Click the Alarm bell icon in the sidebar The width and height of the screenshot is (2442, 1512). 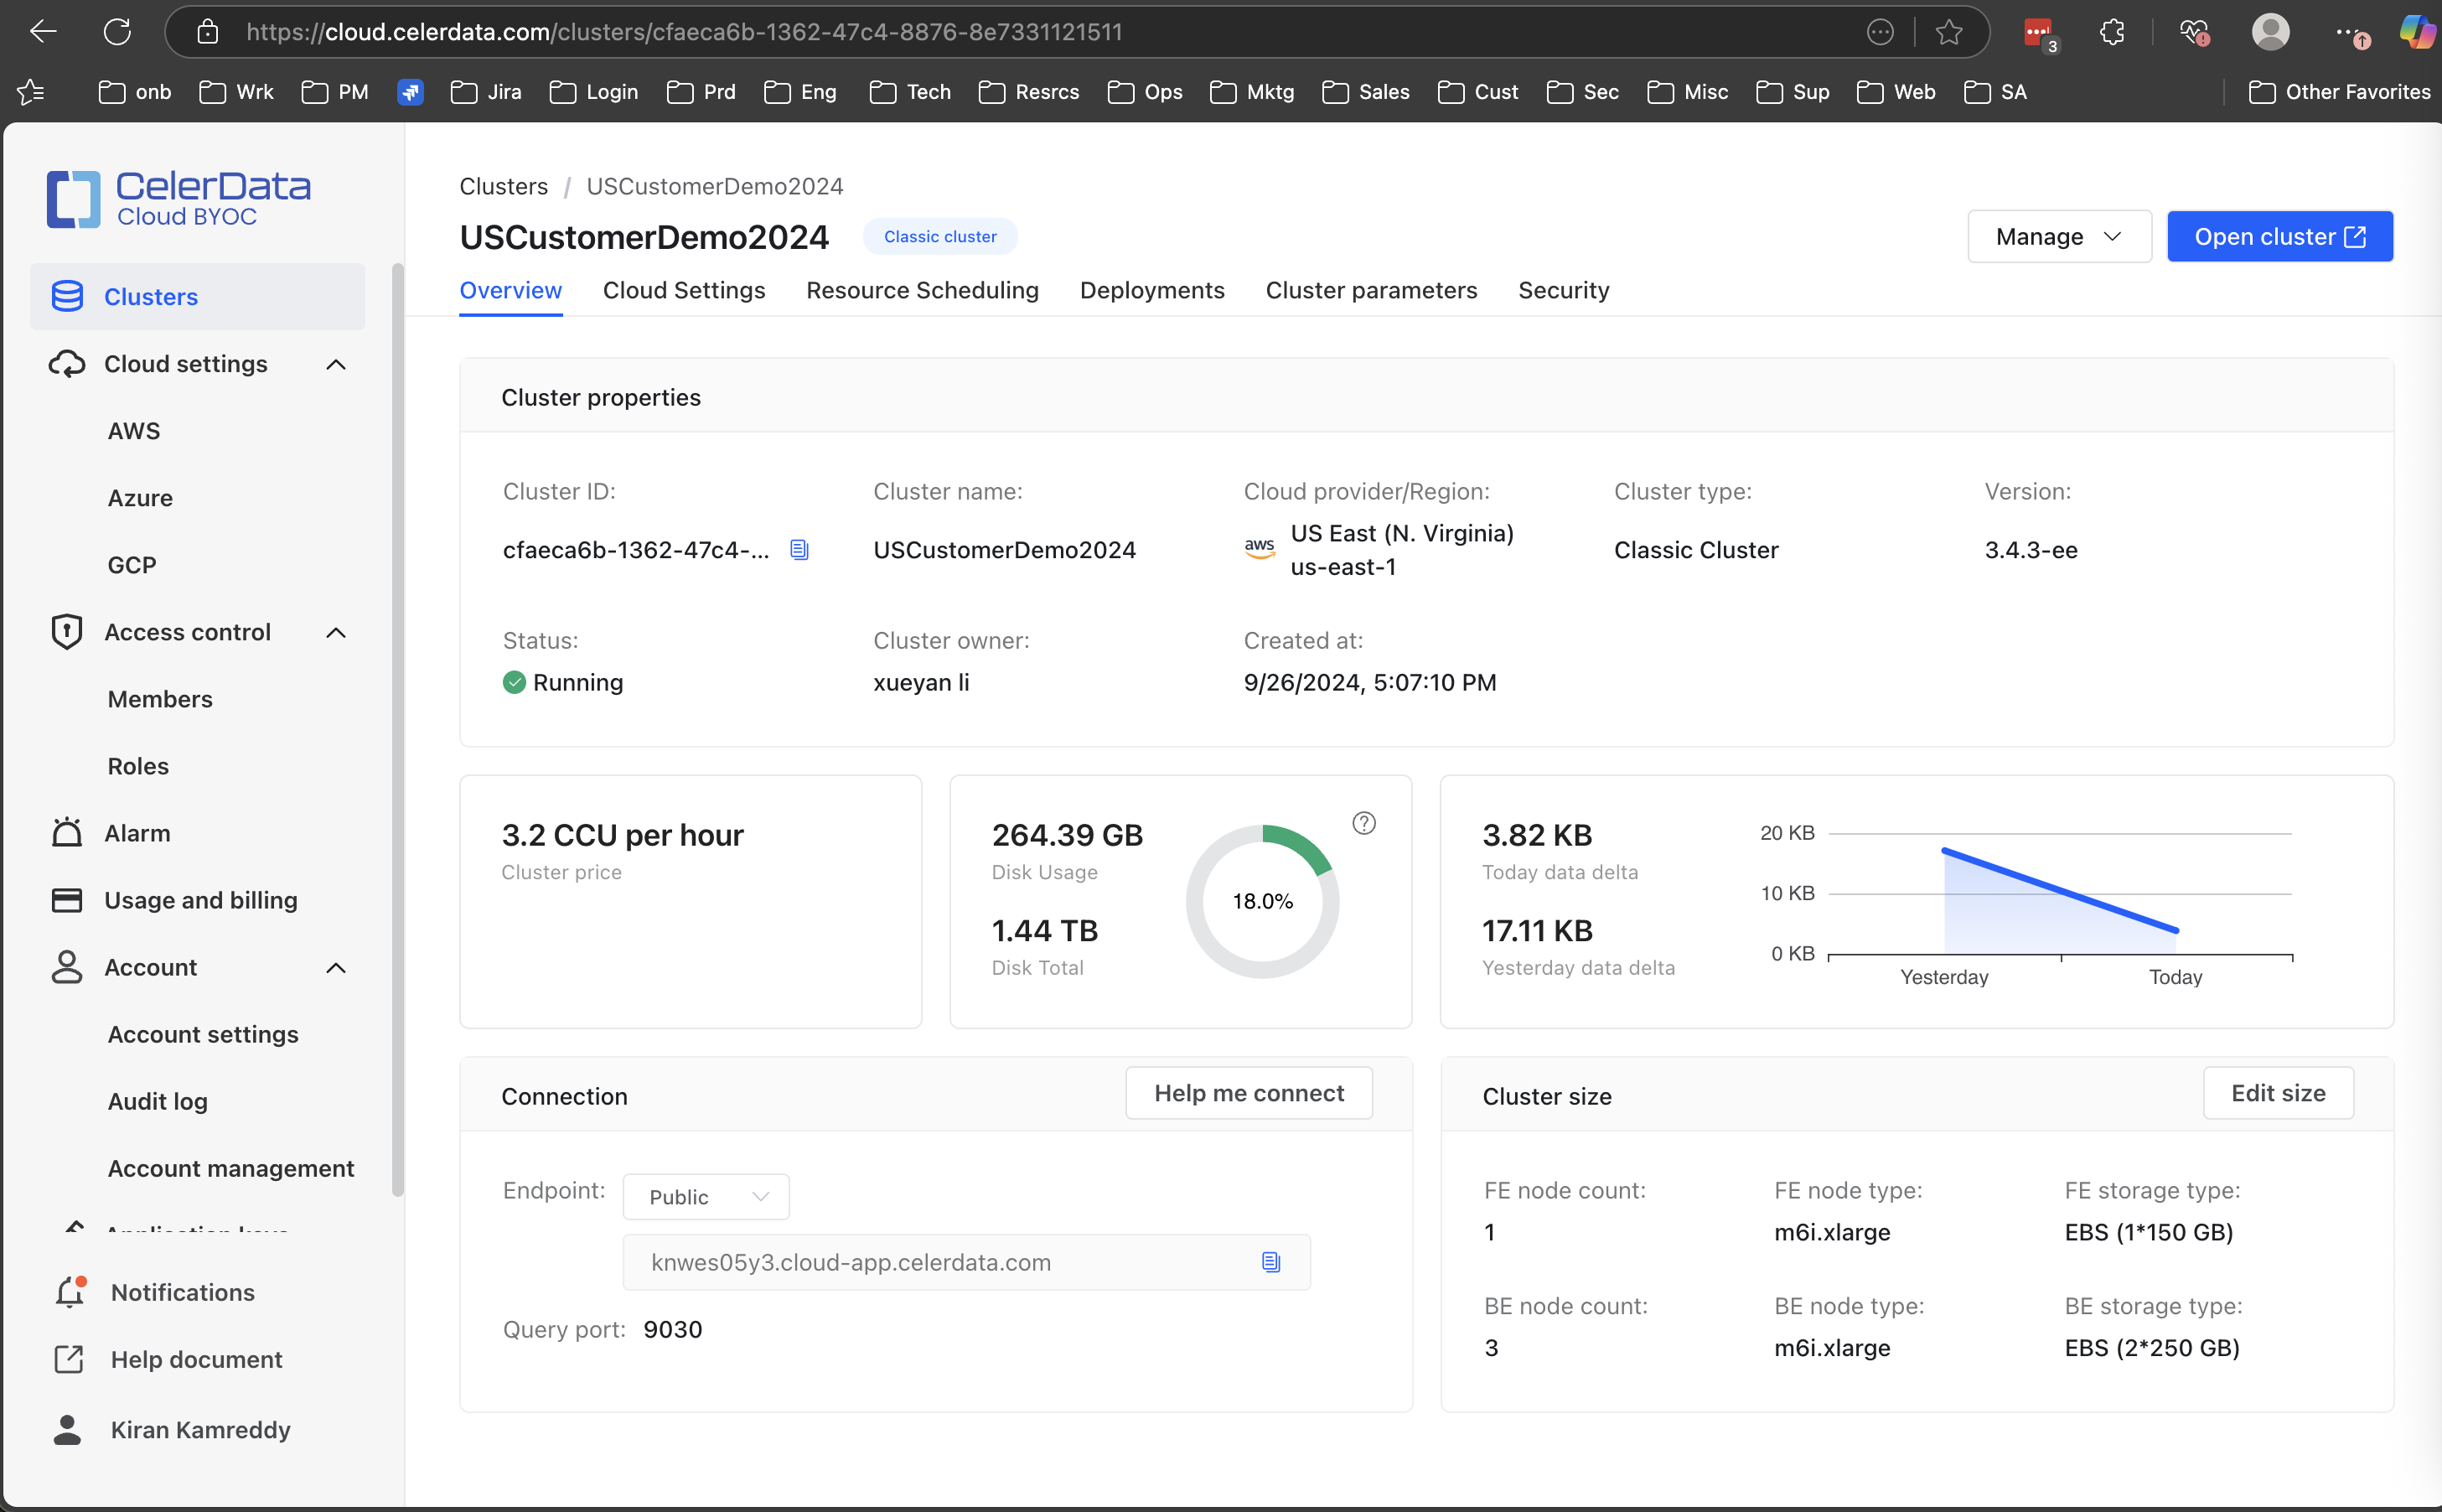pyautogui.click(x=67, y=833)
